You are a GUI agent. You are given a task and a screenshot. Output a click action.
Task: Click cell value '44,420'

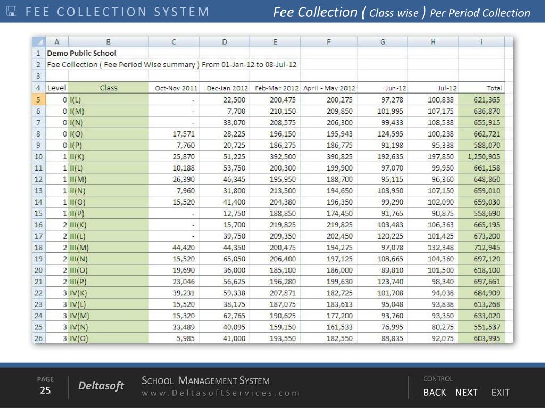(x=174, y=248)
